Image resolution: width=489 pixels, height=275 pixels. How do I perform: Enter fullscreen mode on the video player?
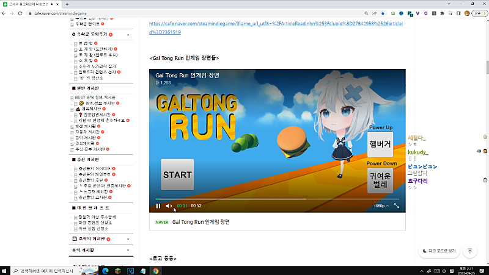click(397, 206)
